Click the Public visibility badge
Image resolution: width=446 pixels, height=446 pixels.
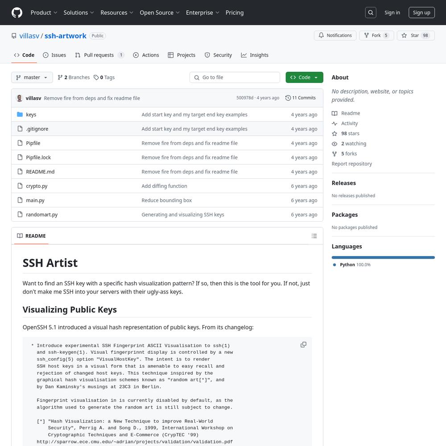pos(97,36)
